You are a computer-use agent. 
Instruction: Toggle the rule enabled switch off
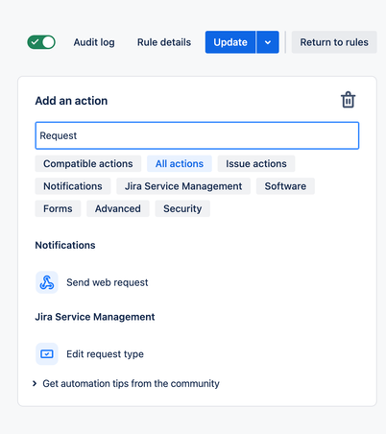tap(41, 42)
